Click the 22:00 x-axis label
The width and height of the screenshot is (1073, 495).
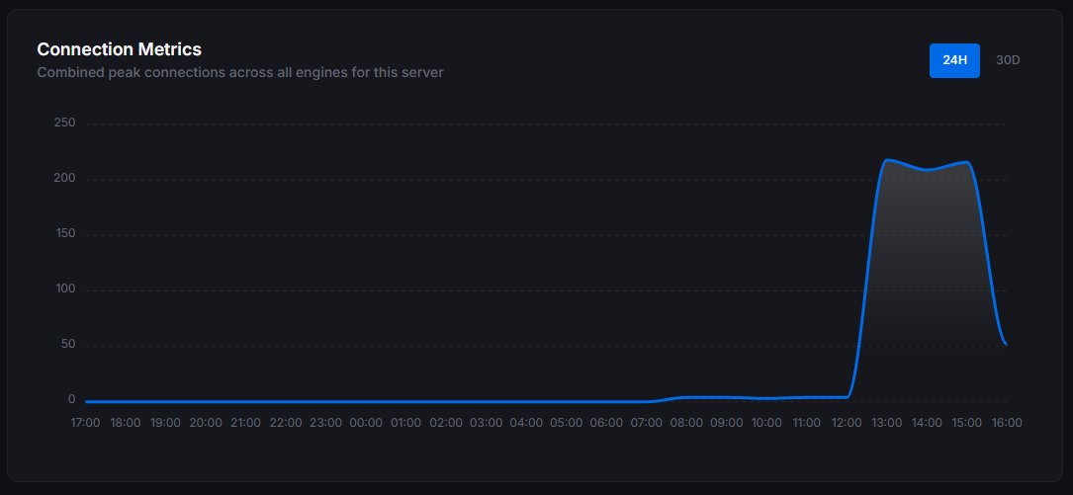[286, 423]
